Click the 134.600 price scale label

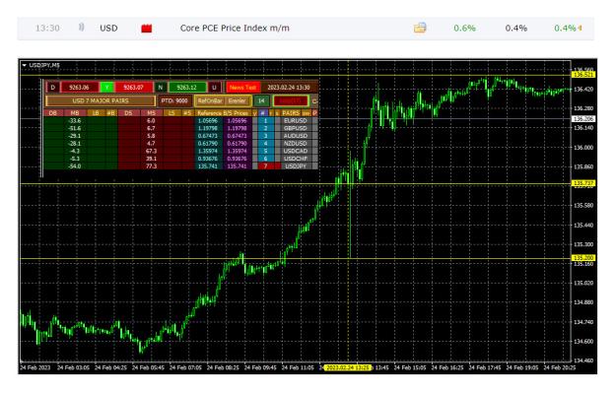[583, 342]
